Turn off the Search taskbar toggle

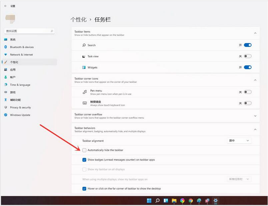point(247,45)
